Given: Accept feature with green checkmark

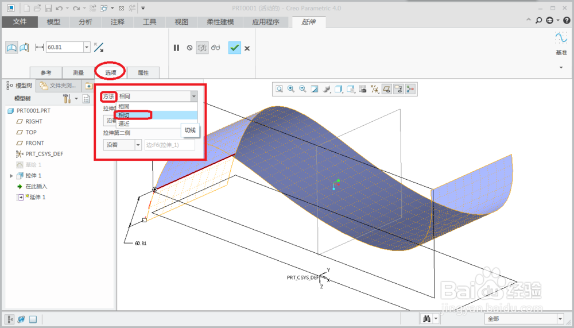Looking at the screenshot, I should click(x=235, y=48).
